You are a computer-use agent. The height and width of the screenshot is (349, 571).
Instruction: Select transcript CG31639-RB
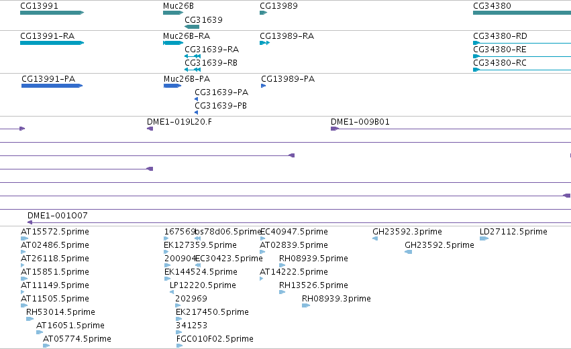tap(193, 70)
